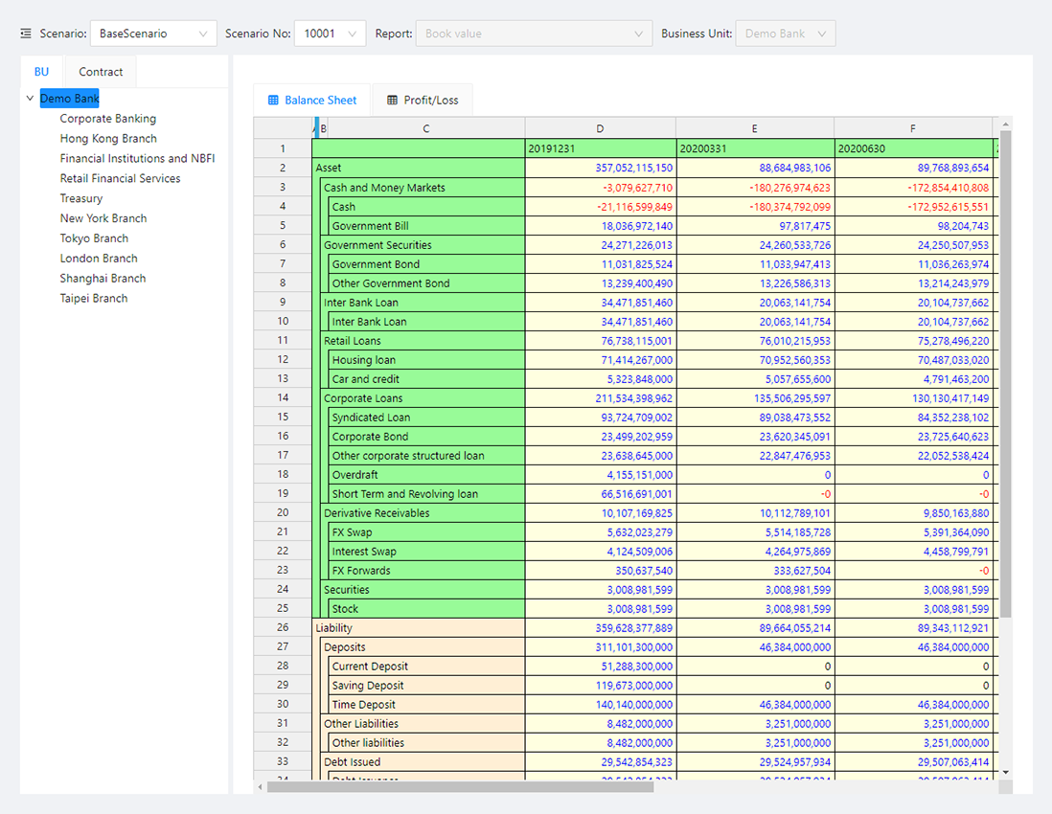Choose Treasury from the business unit list
Image resolution: width=1052 pixels, height=814 pixels.
click(80, 198)
